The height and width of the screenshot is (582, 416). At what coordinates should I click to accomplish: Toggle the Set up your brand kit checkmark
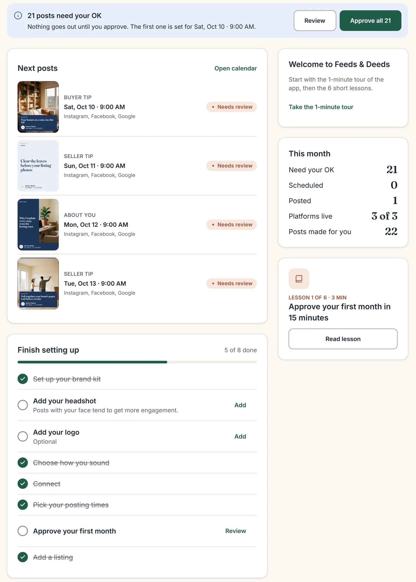click(x=23, y=379)
